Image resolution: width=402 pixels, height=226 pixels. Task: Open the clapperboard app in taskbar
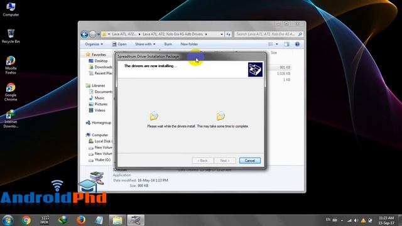(x=45, y=220)
